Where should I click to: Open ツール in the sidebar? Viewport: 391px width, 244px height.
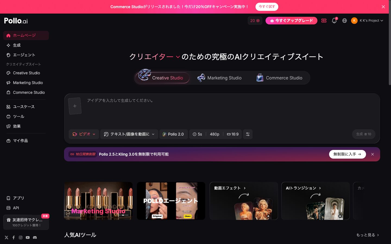(x=26, y=117)
